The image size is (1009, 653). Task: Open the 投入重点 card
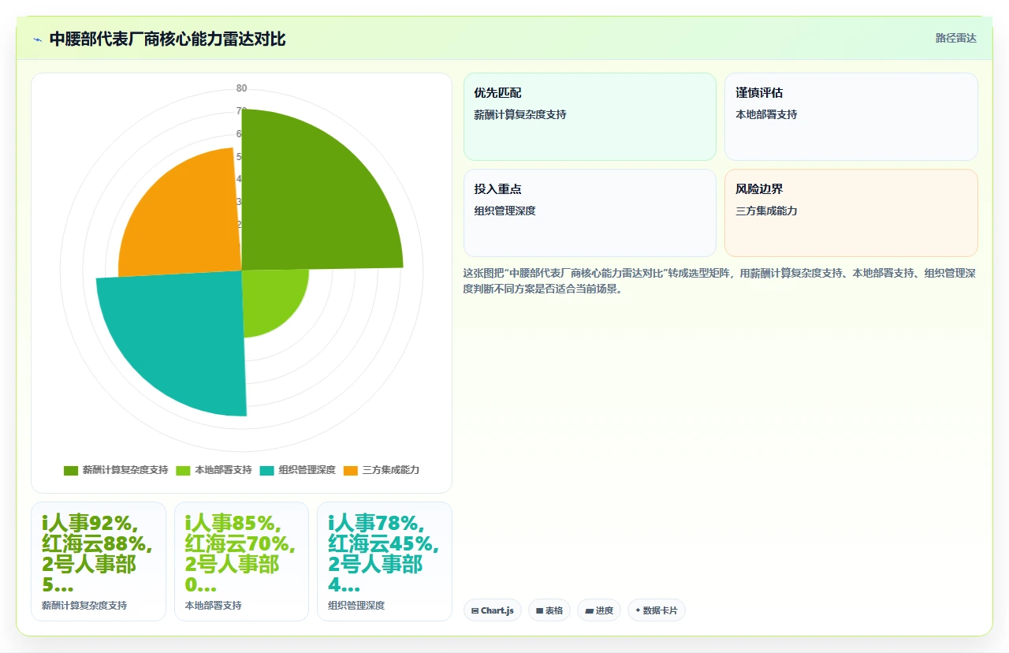(x=590, y=213)
